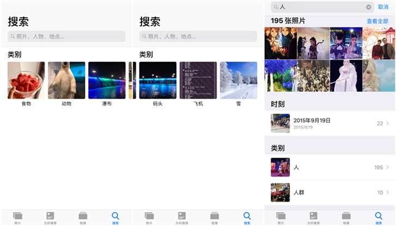Open the 动物 polar bear category thumbnail

tap(66, 80)
